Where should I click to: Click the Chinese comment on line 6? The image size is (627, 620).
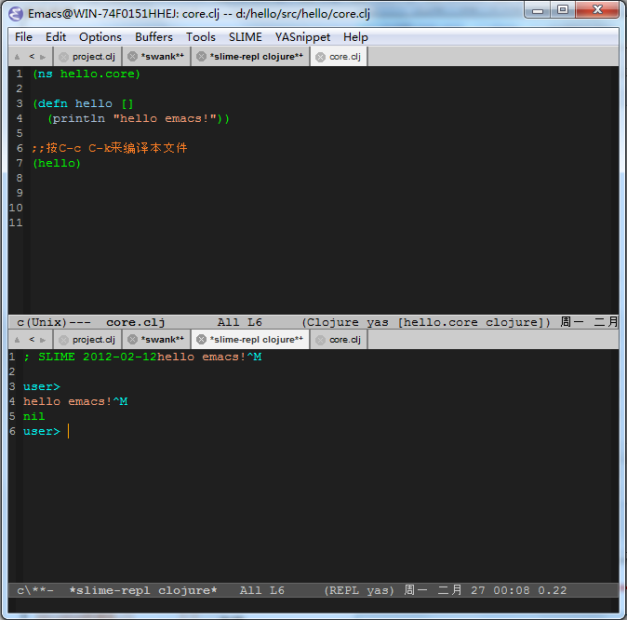[110, 148]
